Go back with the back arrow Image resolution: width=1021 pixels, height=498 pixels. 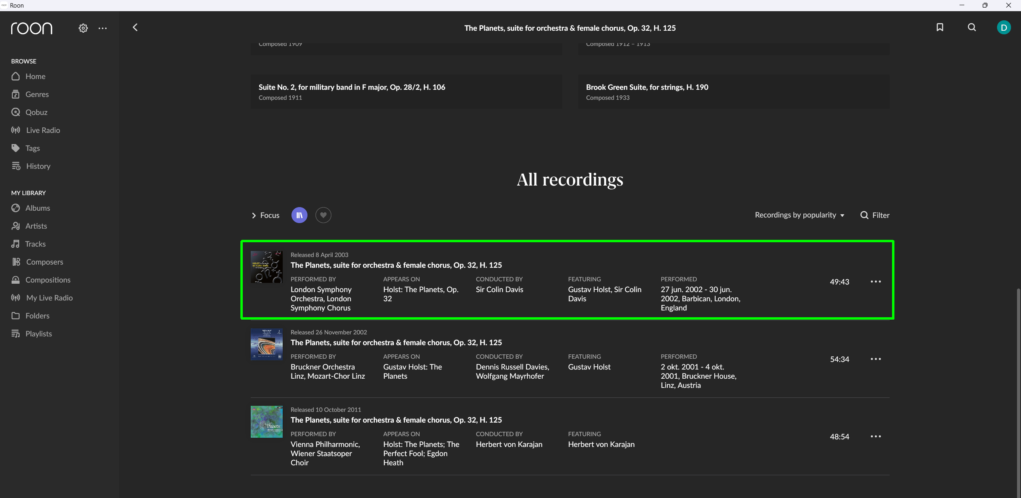pyautogui.click(x=135, y=28)
